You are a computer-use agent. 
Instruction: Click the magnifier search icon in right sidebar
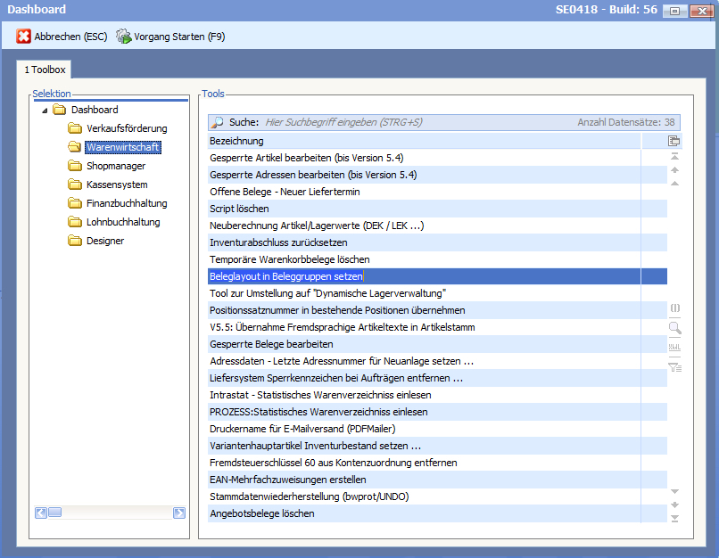(x=674, y=328)
